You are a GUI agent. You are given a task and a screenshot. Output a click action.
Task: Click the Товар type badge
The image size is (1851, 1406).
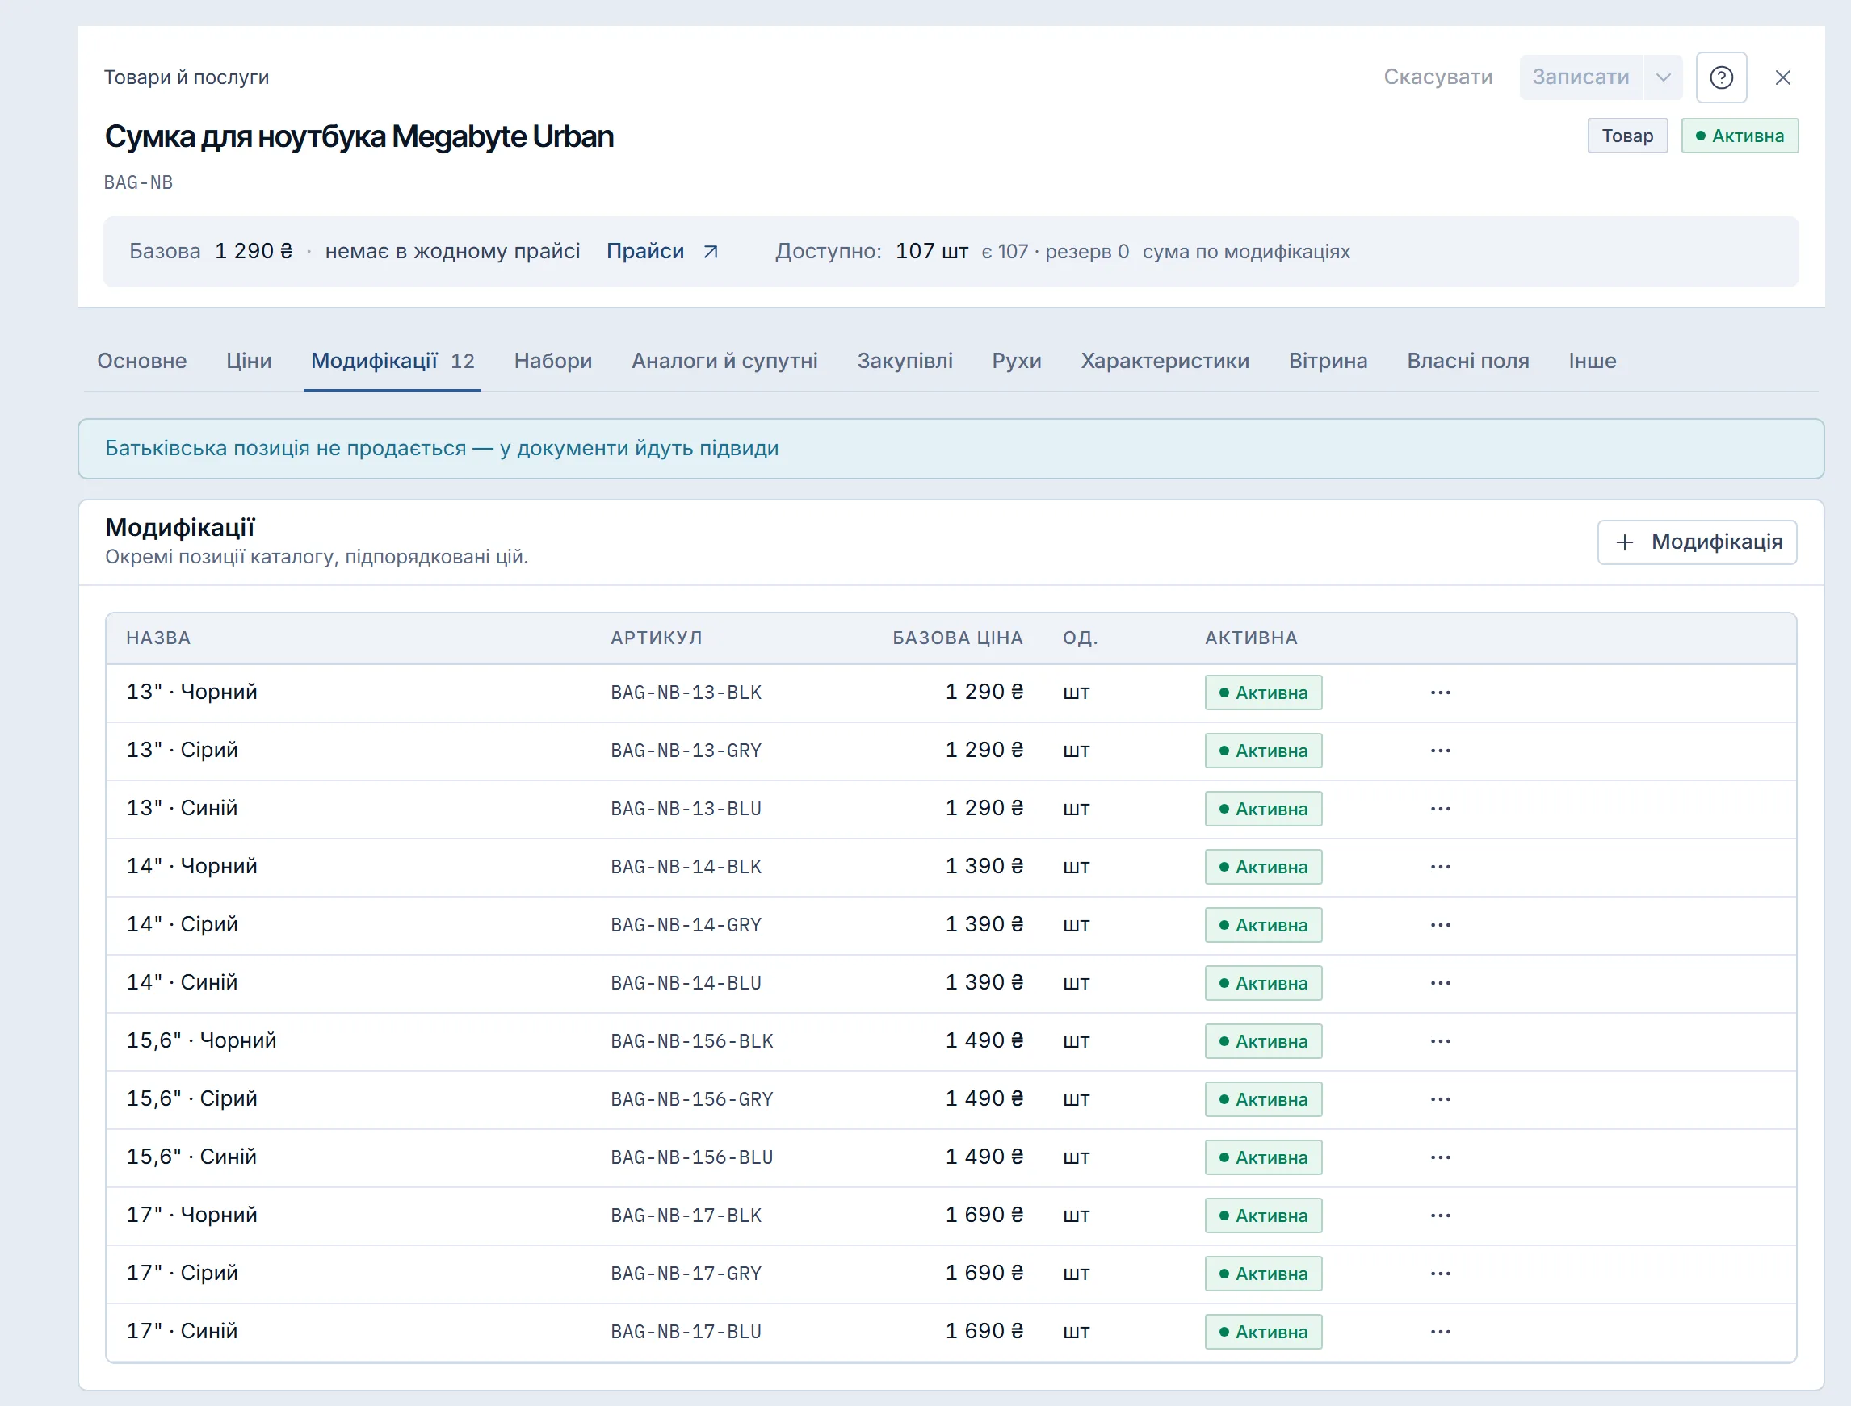coord(1627,136)
